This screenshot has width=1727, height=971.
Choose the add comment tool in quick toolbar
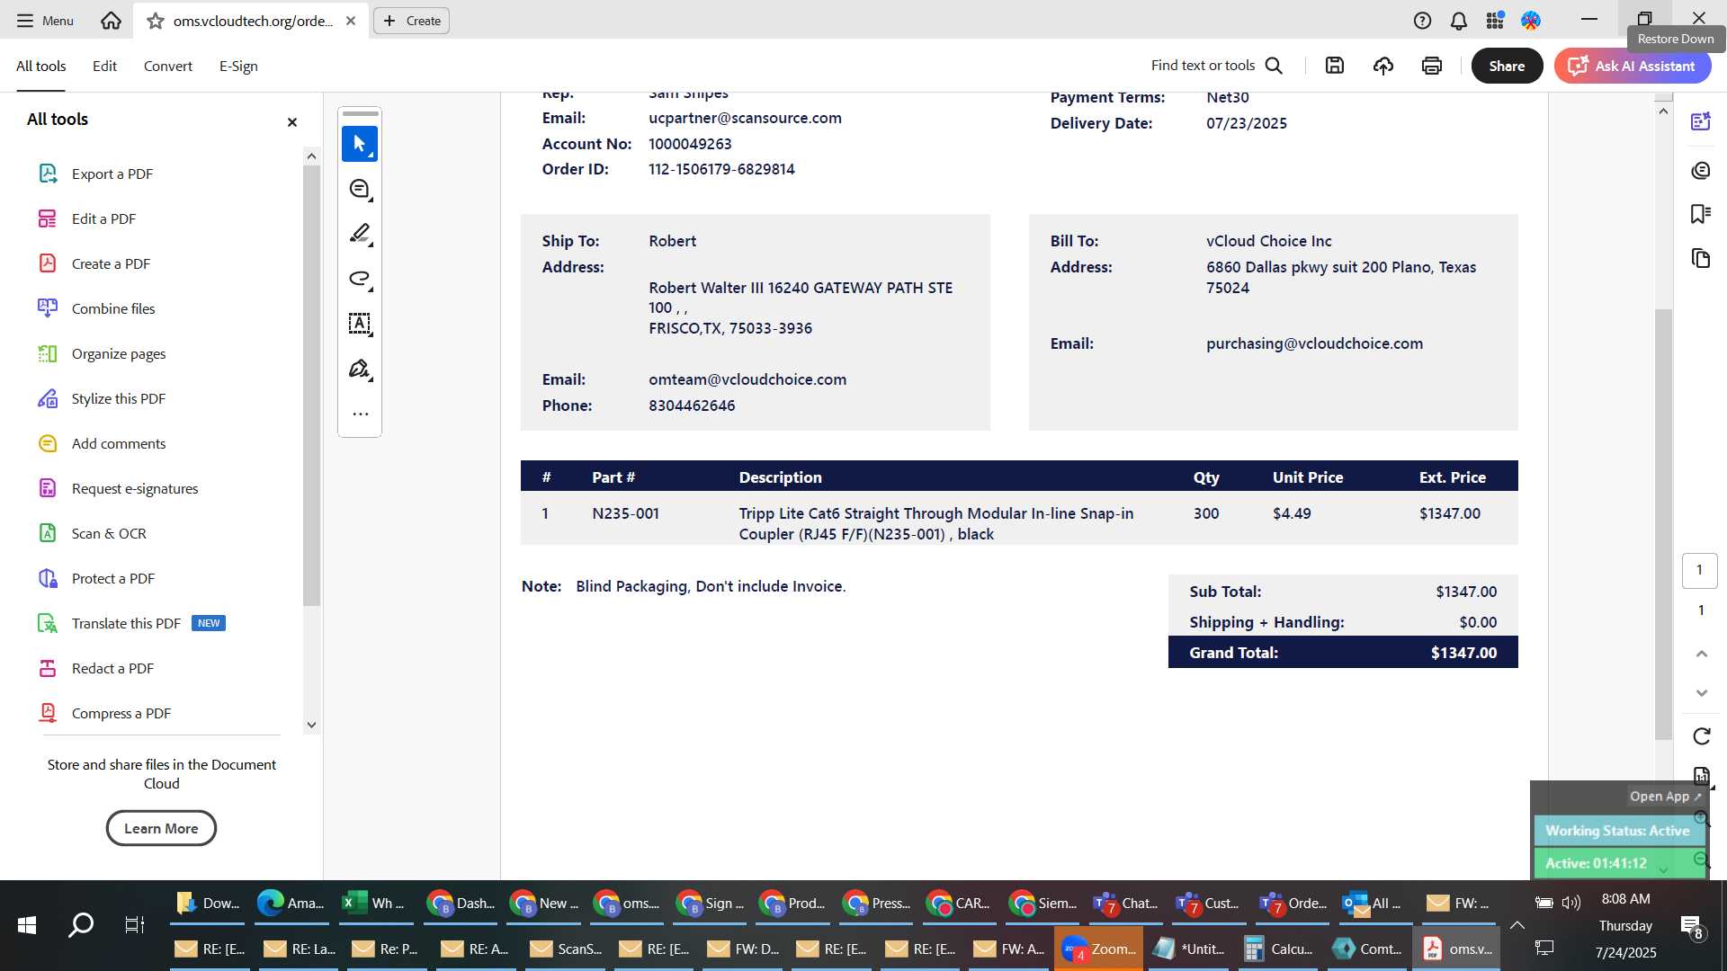click(x=360, y=189)
